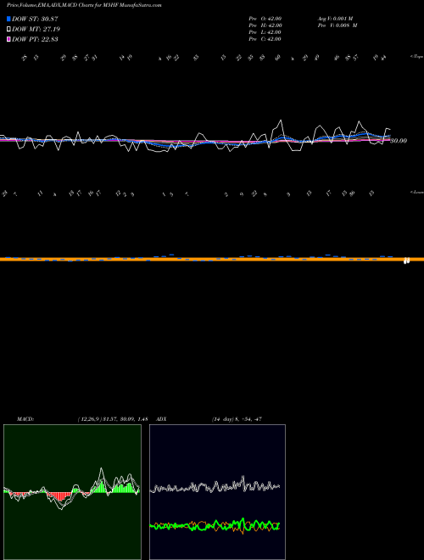
Task: Click the white DOW MT legend swatch
Action: 8,30
